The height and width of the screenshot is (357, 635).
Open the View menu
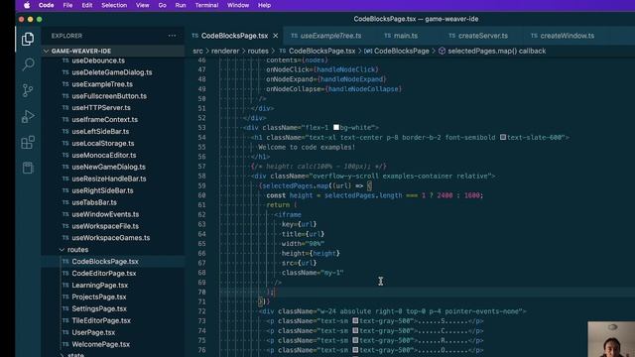142,5
